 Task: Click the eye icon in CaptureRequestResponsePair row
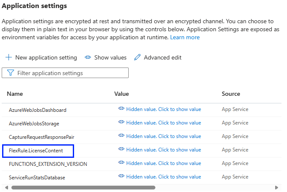(x=121, y=135)
